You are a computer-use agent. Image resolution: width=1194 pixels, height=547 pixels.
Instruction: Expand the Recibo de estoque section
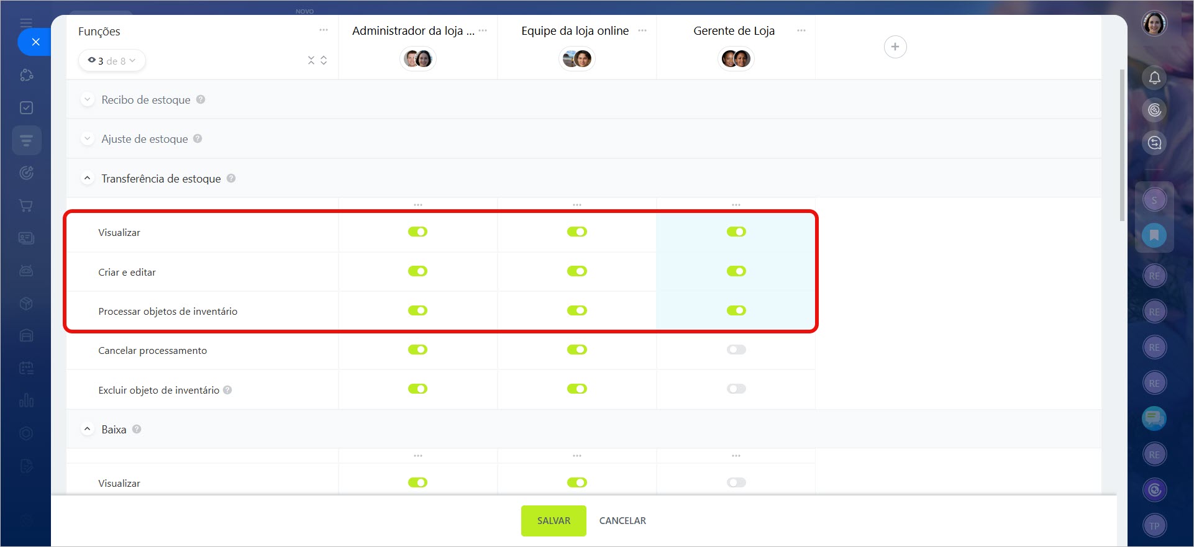click(x=88, y=99)
